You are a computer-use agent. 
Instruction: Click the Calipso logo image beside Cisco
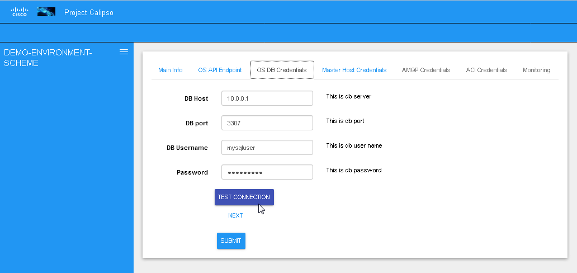pyautogui.click(x=46, y=12)
